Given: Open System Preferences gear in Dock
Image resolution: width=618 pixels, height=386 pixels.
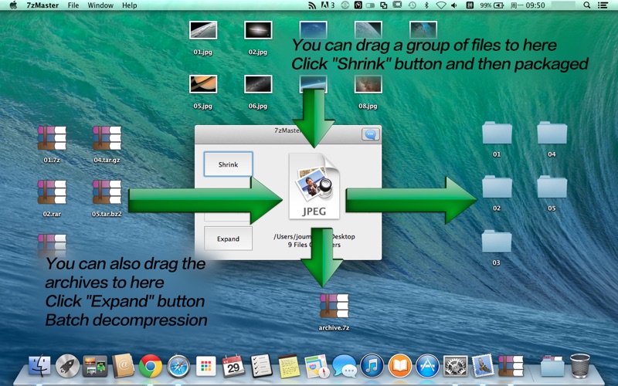Looking at the screenshot, I should coord(455,366).
